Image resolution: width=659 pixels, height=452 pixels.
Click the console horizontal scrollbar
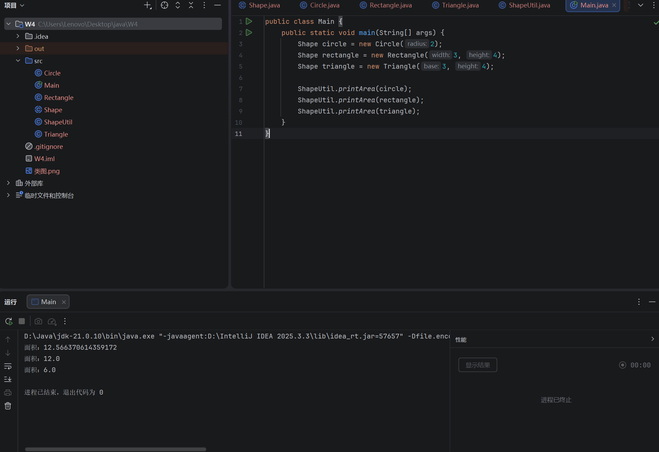(116, 449)
